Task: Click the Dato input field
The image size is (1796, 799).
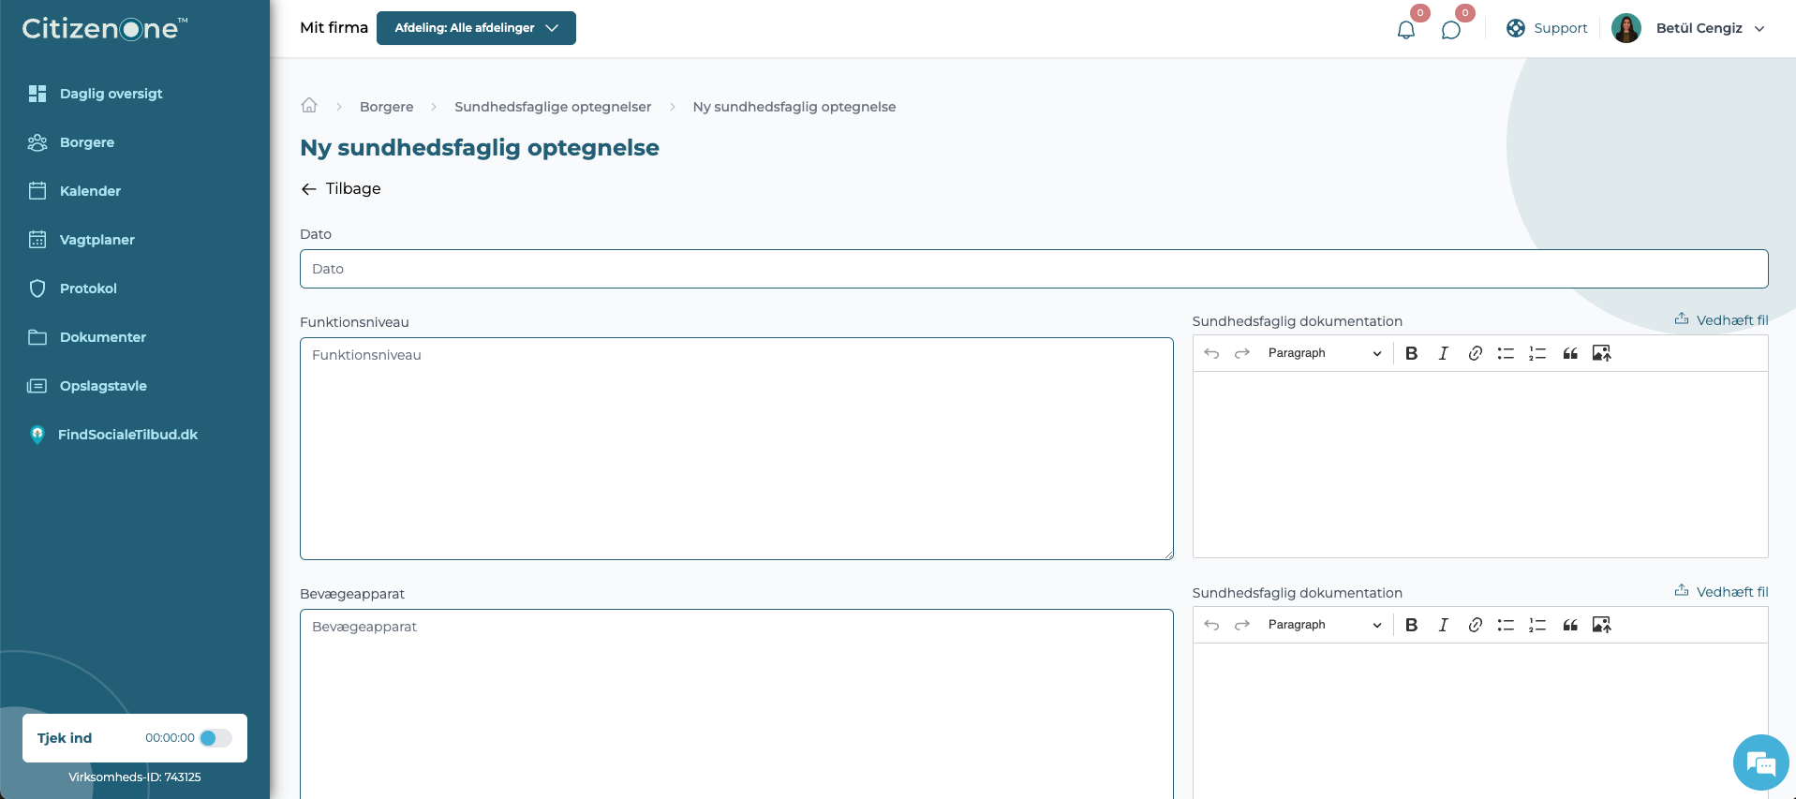Action: 1033,269
